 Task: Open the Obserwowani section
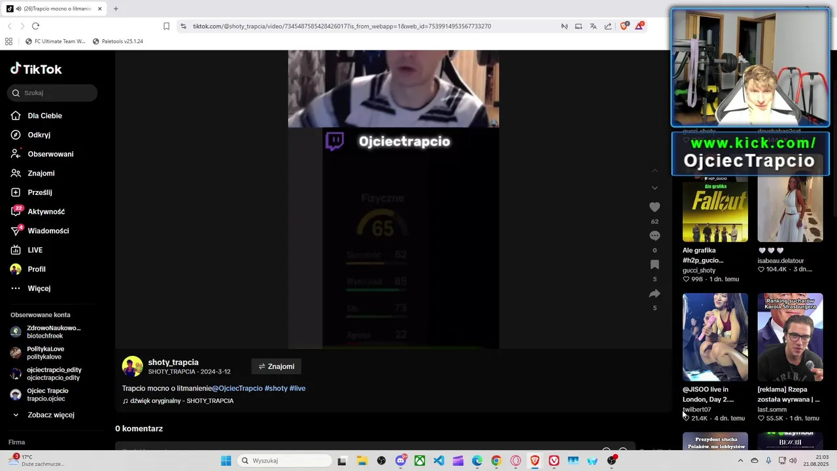(x=50, y=154)
